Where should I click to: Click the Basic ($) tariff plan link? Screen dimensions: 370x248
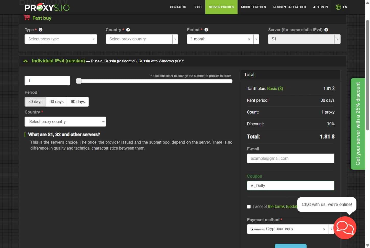[275, 88]
